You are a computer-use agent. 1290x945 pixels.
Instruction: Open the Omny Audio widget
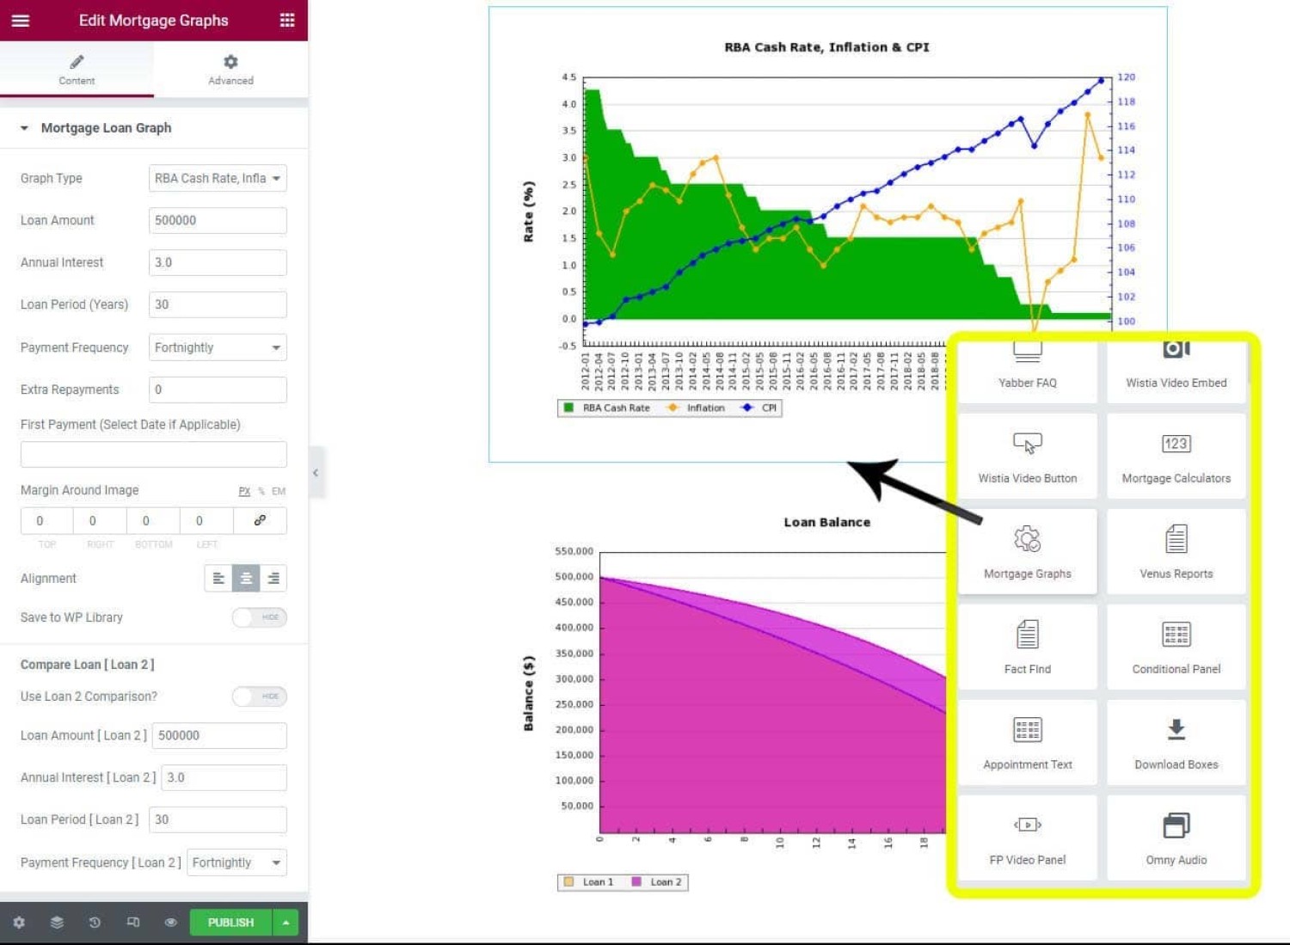pos(1176,838)
